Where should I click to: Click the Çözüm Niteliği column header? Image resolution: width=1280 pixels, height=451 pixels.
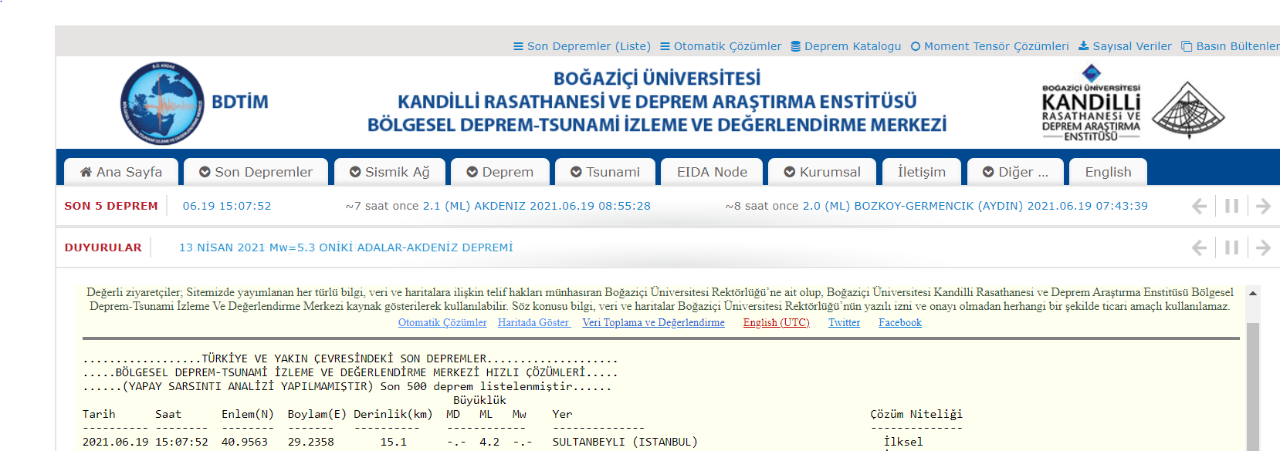tap(916, 414)
